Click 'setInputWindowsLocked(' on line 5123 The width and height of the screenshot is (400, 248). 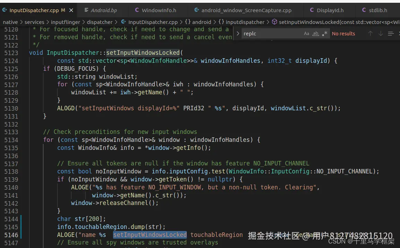point(145,53)
